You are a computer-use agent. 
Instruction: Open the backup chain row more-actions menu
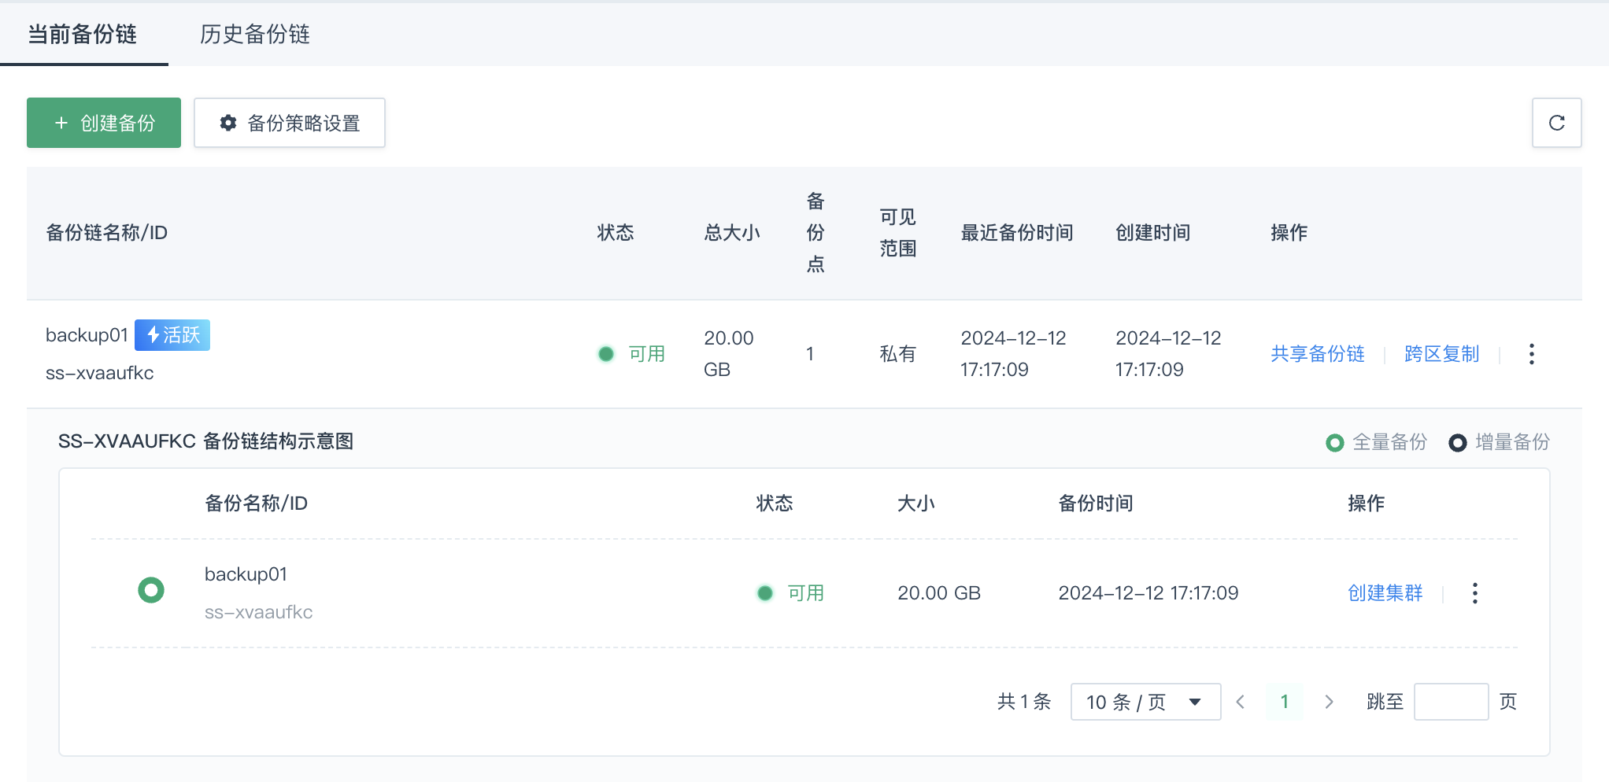click(x=1531, y=354)
